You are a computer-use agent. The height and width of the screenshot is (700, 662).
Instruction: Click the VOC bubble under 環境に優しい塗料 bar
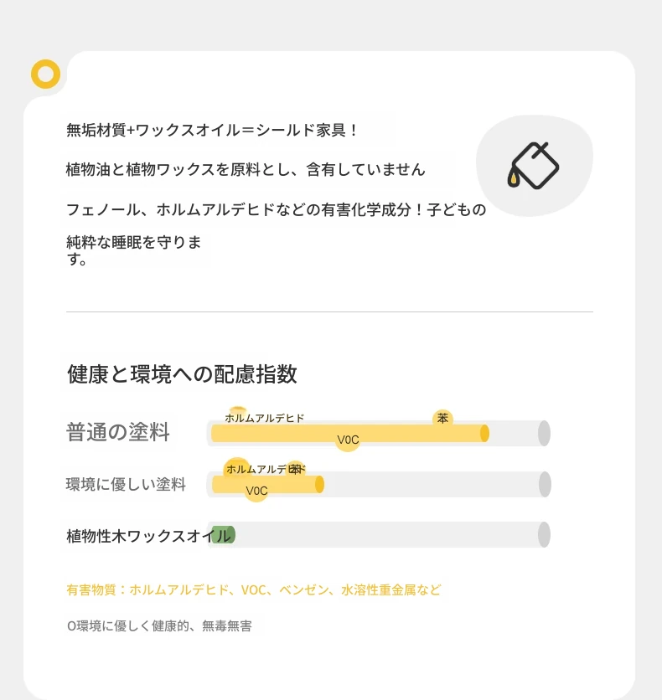[x=256, y=491]
